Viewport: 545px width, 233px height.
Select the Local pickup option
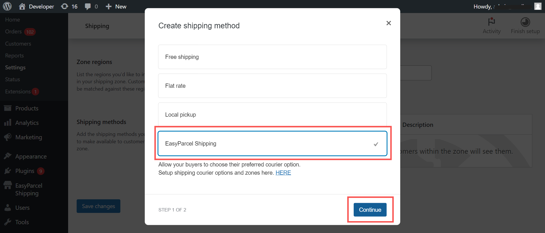click(272, 114)
